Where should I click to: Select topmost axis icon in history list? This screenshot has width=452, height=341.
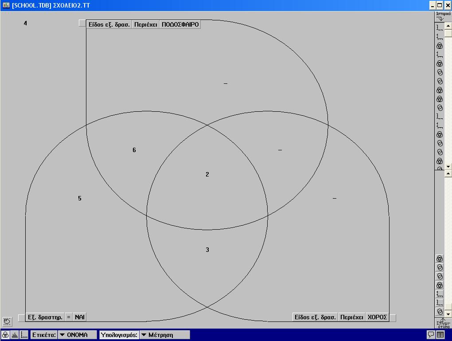[x=439, y=27]
